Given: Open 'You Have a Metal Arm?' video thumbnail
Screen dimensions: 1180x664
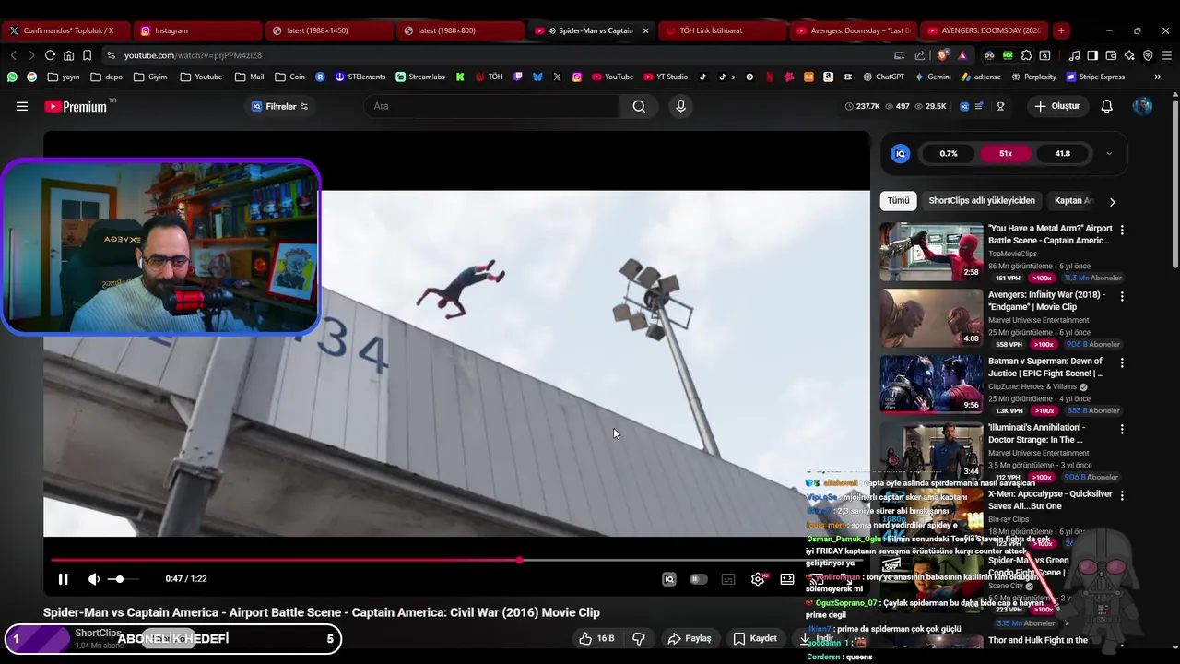Looking at the screenshot, I should (x=931, y=251).
